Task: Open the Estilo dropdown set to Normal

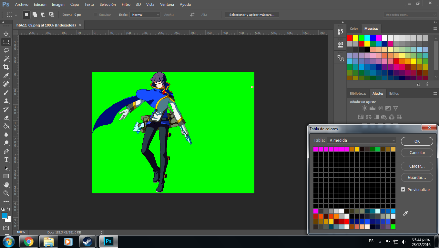Action: [145, 15]
